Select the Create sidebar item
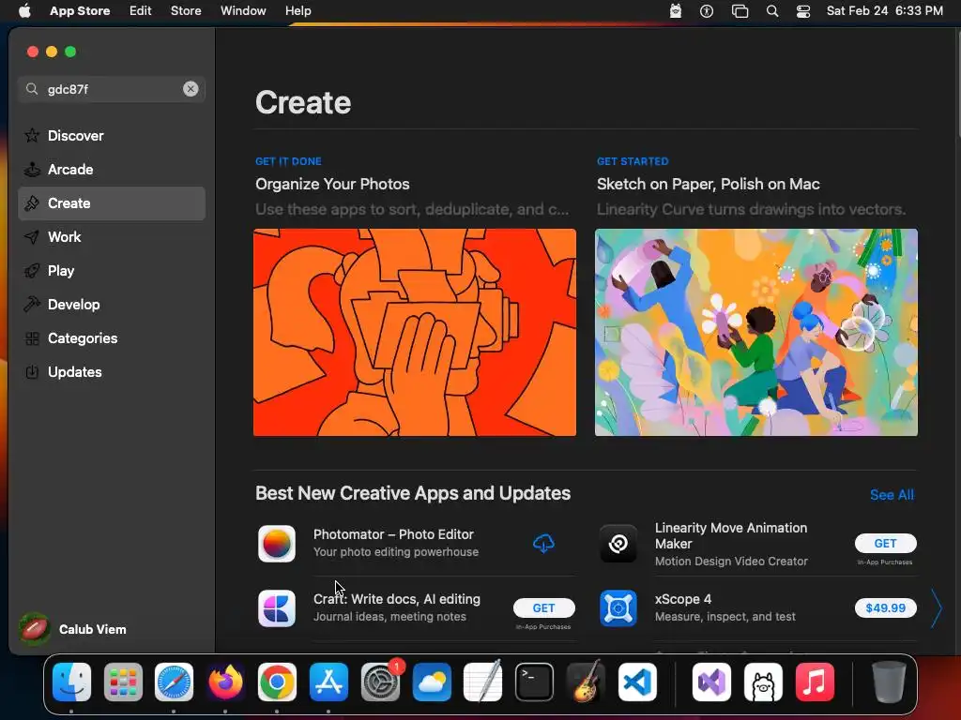The width and height of the screenshot is (961, 720). pyautogui.click(x=112, y=203)
